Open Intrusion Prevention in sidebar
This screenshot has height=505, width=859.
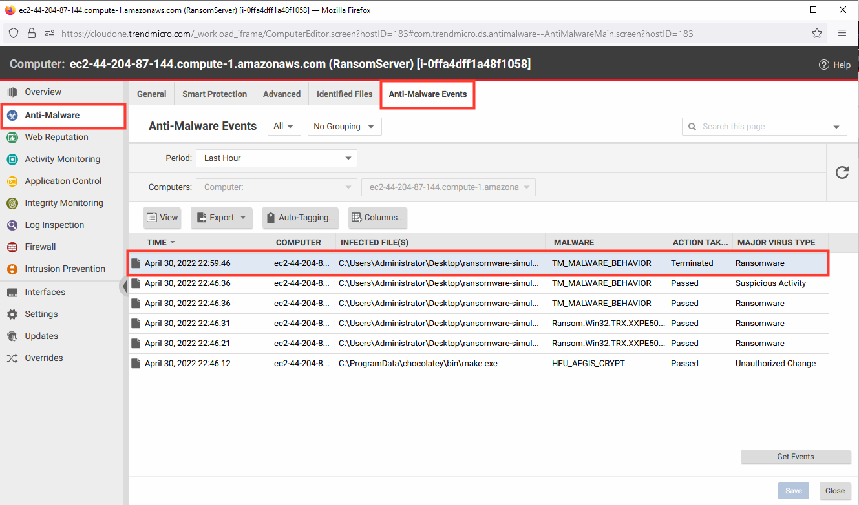pos(65,269)
